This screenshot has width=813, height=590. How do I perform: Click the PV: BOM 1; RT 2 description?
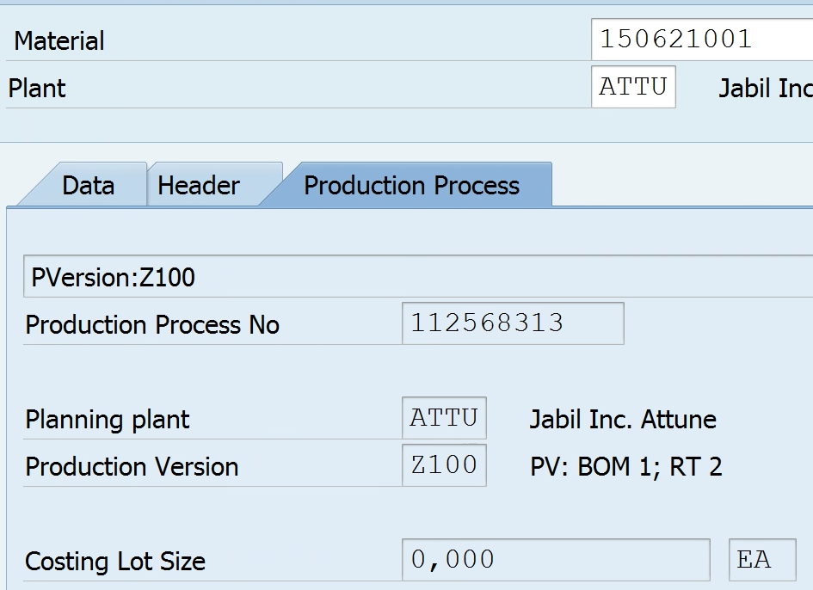coord(625,467)
